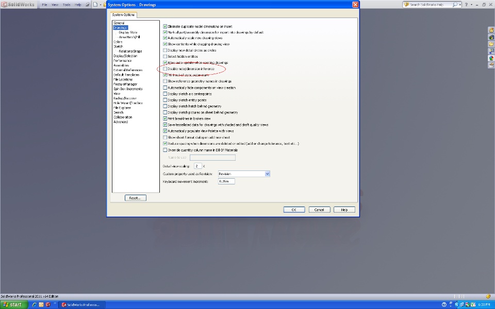Select Collaboration in options tree
Viewport: 495px width, 309px height.
click(x=123, y=117)
